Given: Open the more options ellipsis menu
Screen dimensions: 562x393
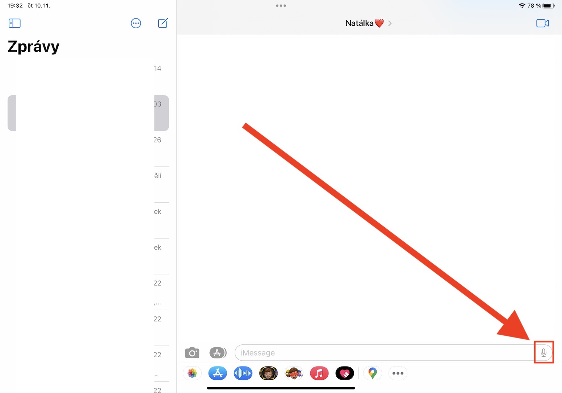Looking at the screenshot, I should [x=136, y=23].
